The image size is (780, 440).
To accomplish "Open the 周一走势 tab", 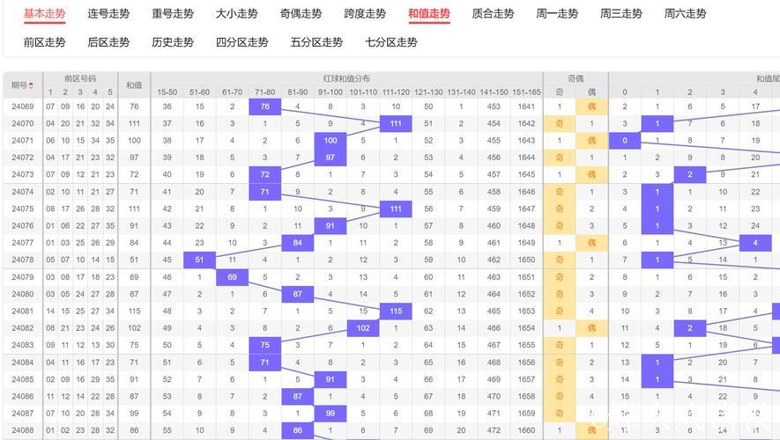I will click(x=557, y=14).
